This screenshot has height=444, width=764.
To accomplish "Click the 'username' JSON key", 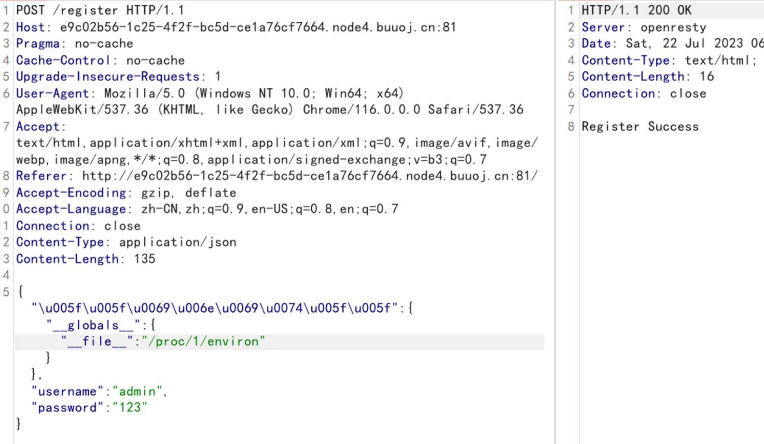I will [67, 391].
